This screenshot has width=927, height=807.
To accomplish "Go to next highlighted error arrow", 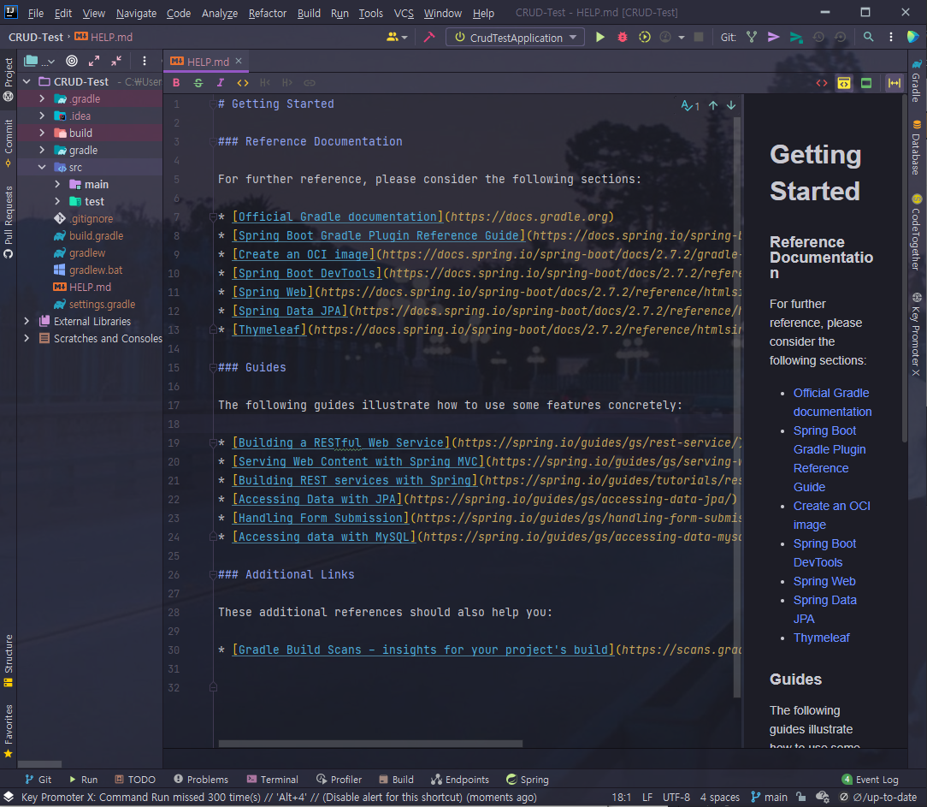I will (731, 105).
